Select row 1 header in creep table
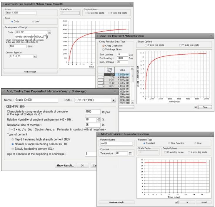This screenshot has width=215, height=207. [x=101, y=75]
